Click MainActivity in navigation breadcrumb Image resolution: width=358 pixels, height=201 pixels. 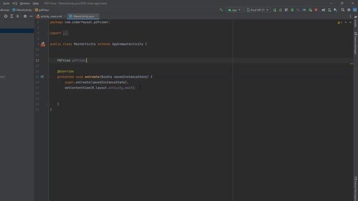pyautogui.click(x=22, y=10)
